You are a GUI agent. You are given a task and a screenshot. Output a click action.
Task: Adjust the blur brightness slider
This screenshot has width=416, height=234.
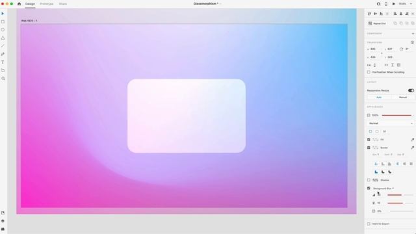click(400, 203)
